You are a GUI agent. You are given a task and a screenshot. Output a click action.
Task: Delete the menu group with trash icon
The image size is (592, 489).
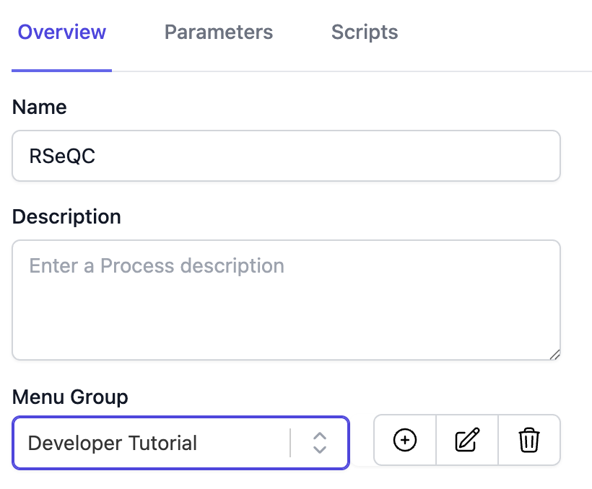[x=529, y=439]
